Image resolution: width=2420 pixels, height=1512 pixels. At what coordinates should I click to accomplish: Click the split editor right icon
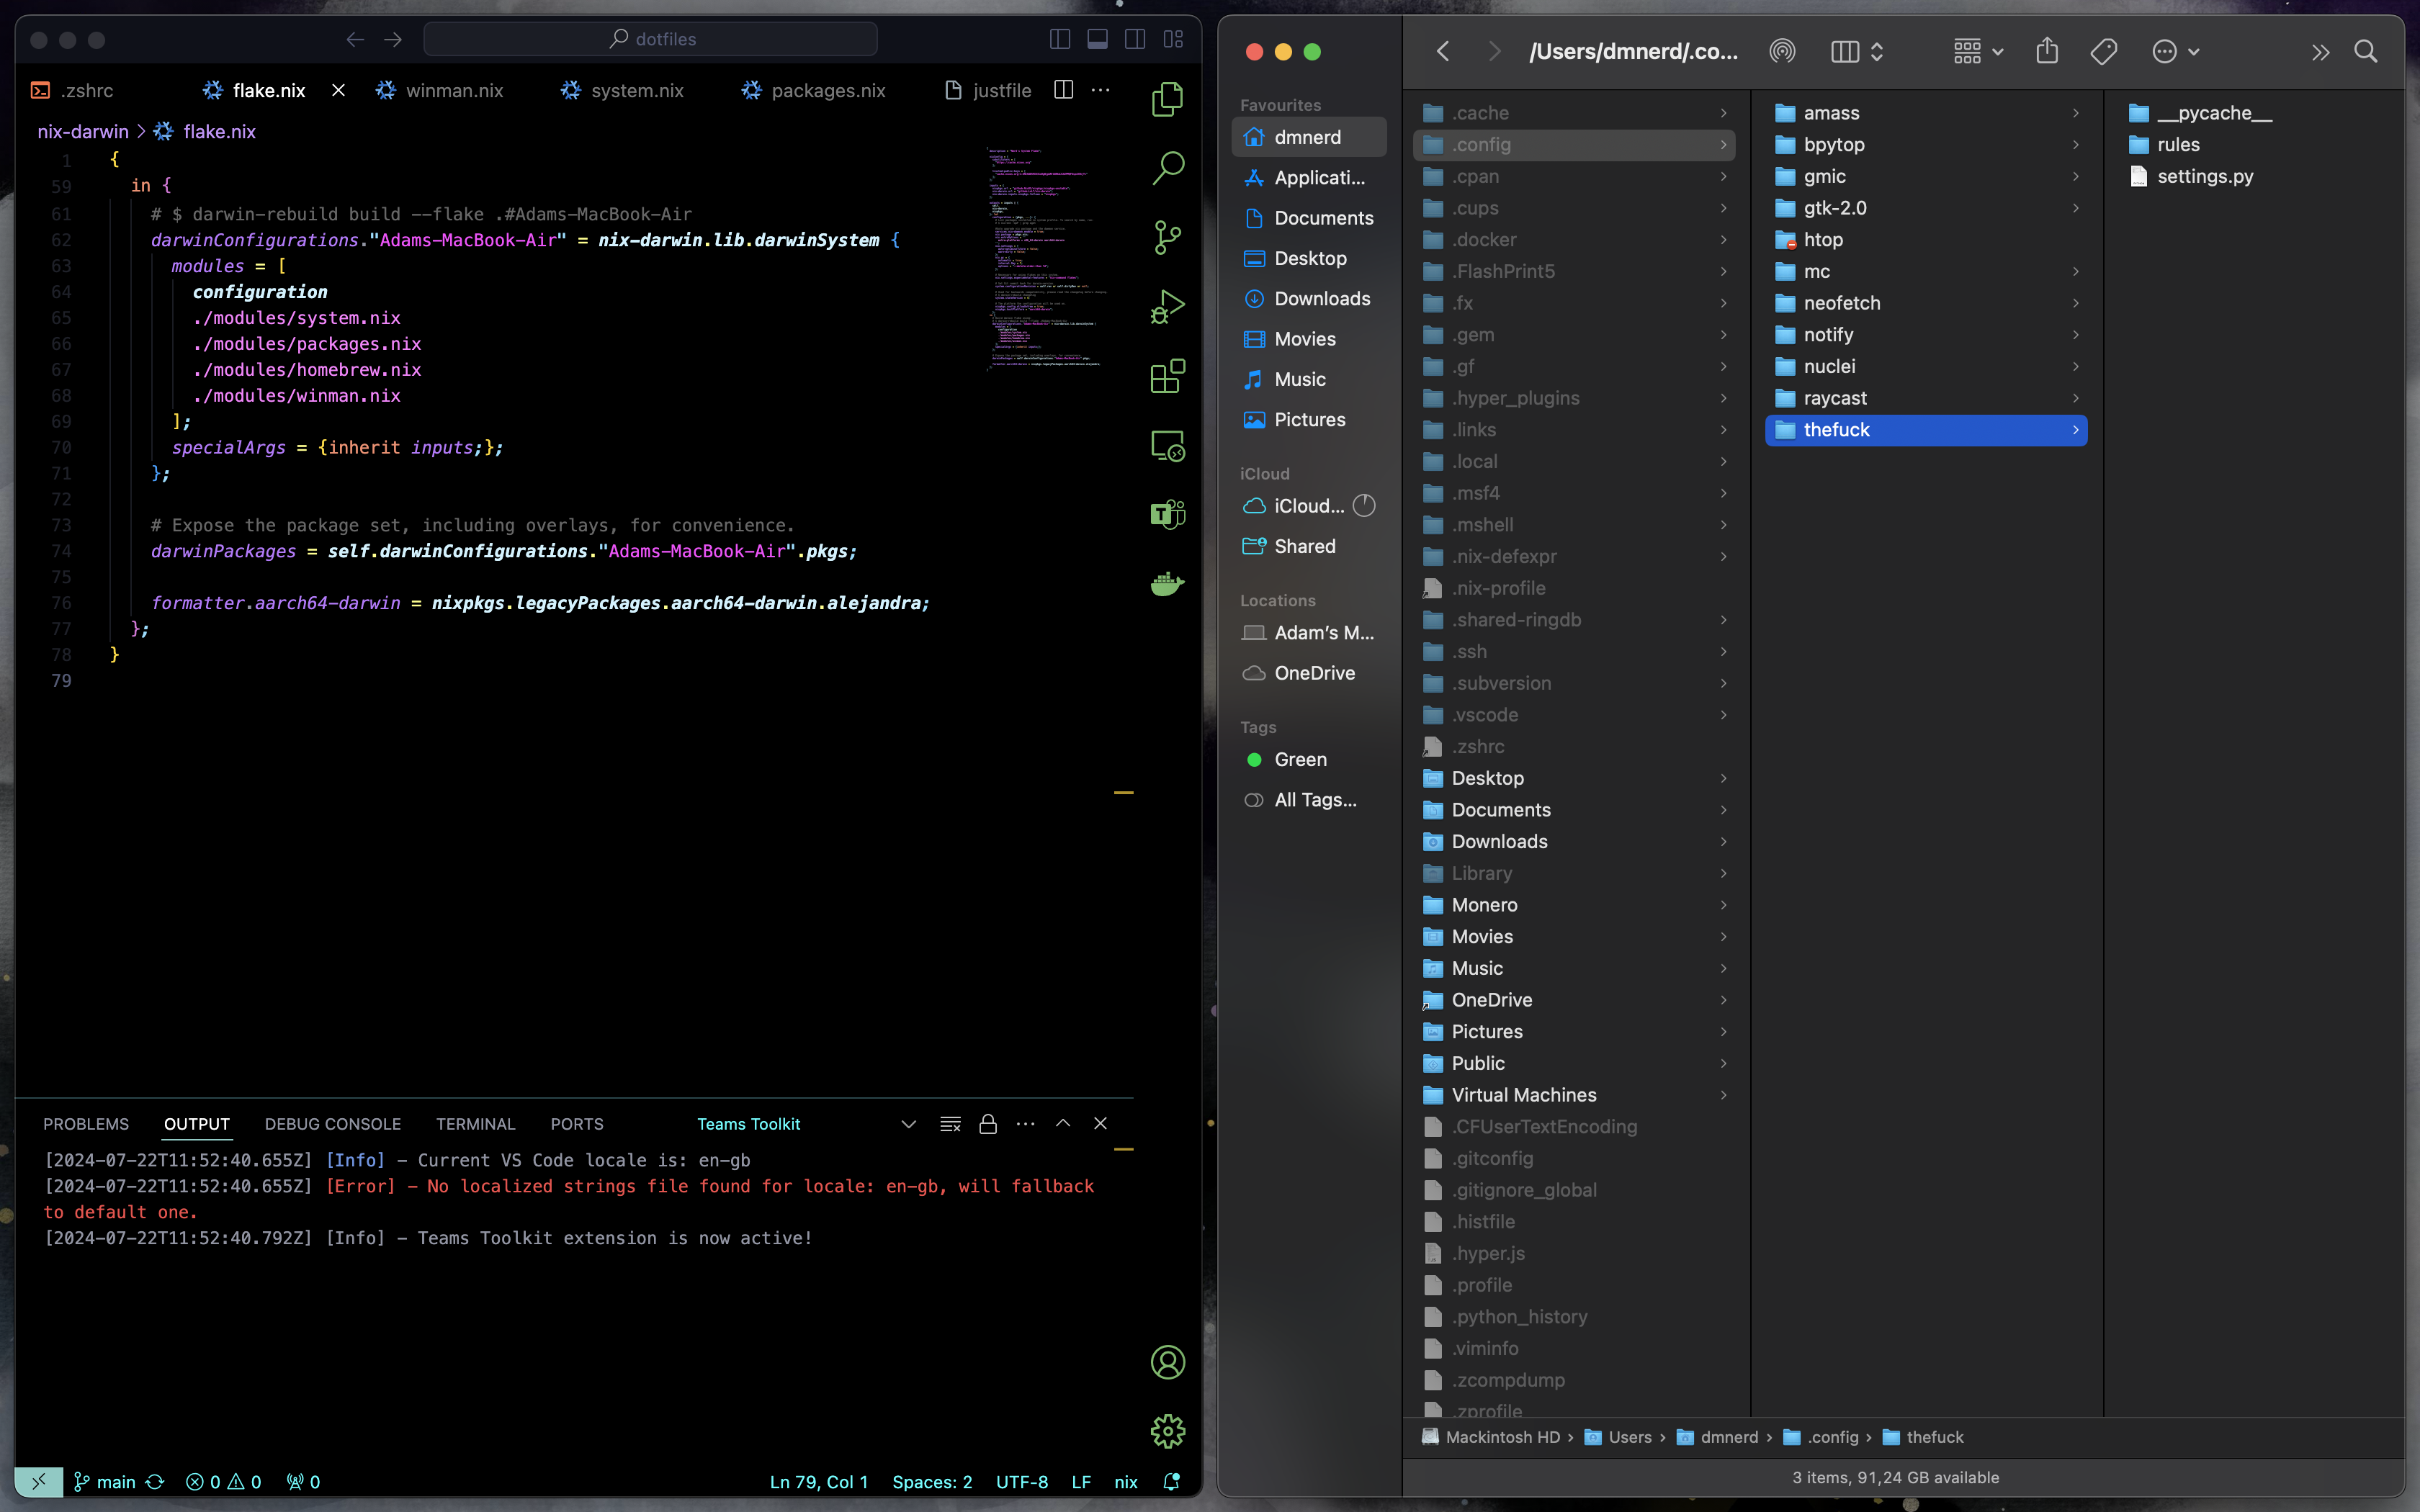(x=1064, y=90)
